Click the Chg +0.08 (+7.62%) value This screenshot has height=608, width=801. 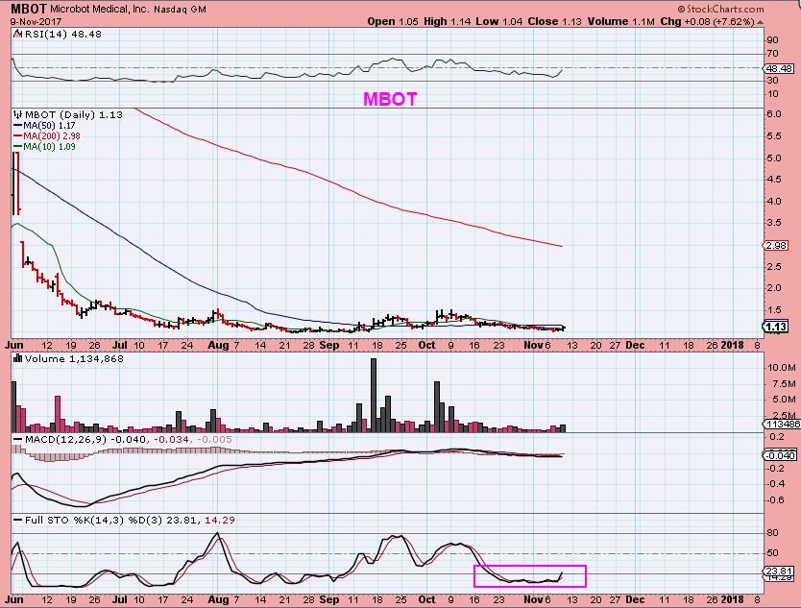point(707,21)
